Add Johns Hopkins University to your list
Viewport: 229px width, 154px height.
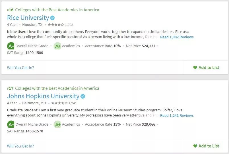[206, 146]
